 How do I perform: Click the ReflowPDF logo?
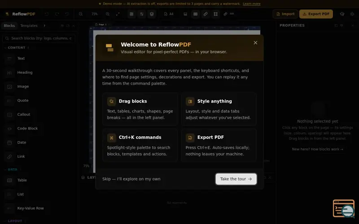tap(20, 14)
